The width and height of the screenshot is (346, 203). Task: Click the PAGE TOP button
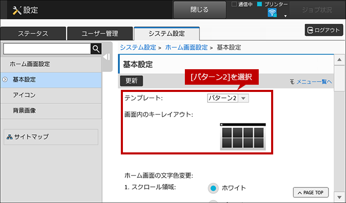click(311, 193)
